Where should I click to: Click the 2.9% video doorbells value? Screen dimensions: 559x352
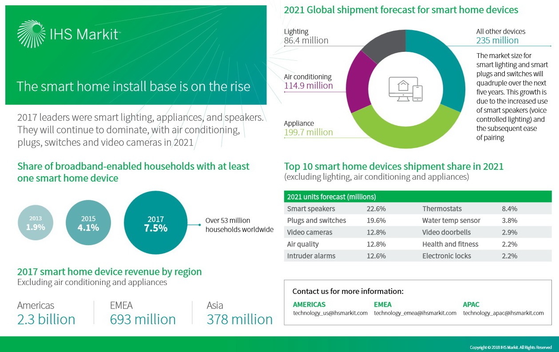509,232
